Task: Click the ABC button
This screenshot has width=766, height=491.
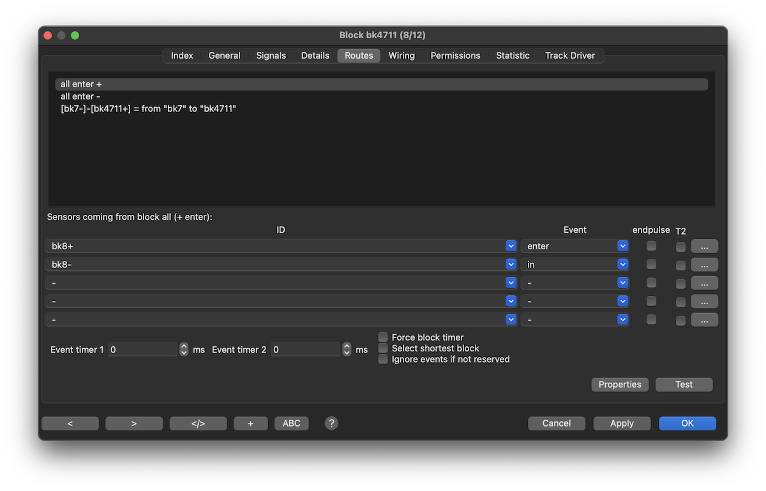Action: [x=291, y=423]
